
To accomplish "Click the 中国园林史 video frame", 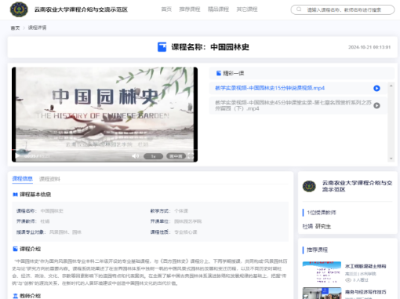I will click(104, 115).
